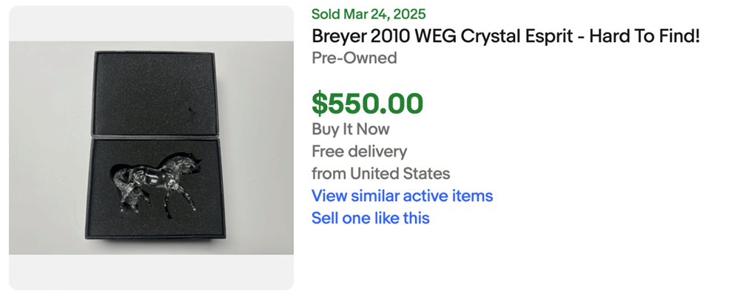
Task: Click the View similar active items link
Action: pos(402,196)
